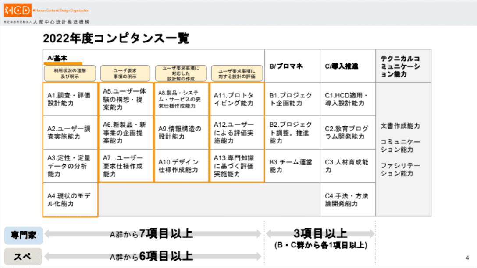477x268 pixels.
Task: Click the 専門家 label at bottom left
Action: (x=22, y=234)
